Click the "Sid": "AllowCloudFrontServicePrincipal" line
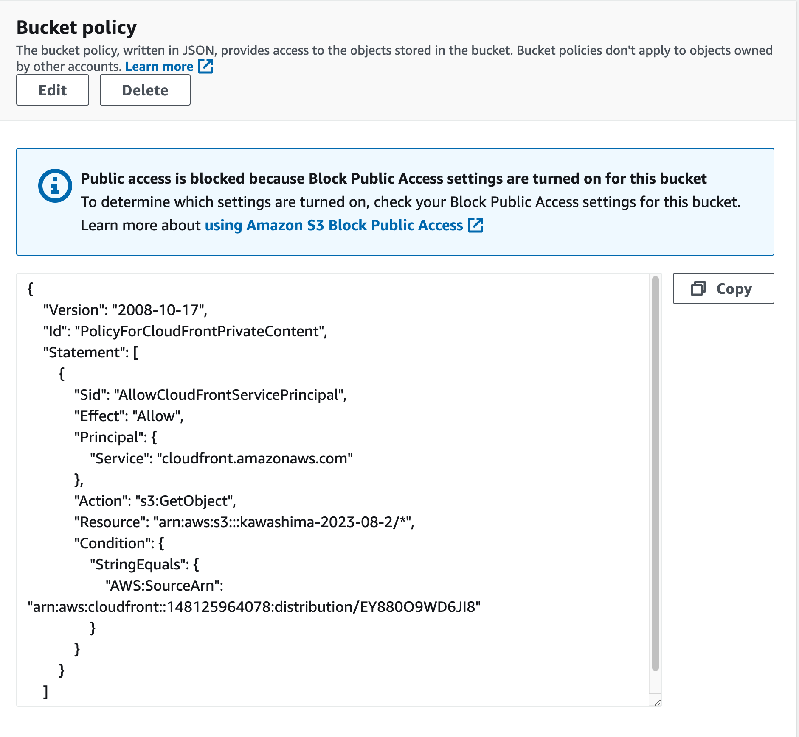This screenshot has width=799, height=737. point(211,395)
